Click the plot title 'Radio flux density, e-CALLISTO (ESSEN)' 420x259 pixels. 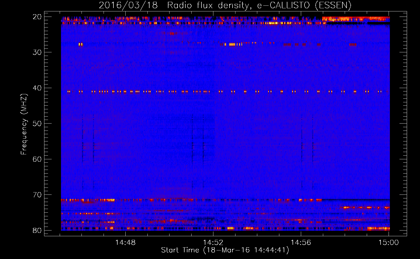click(259, 5)
